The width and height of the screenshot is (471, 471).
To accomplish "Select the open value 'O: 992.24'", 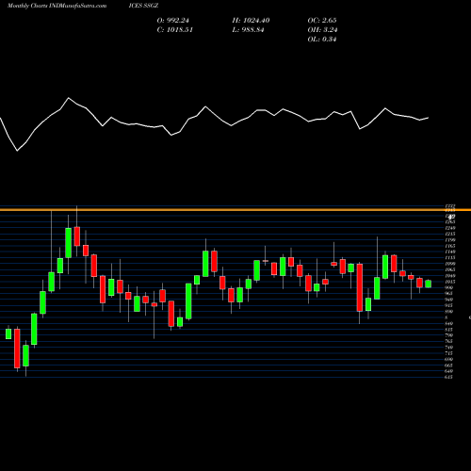I will (x=172, y=21).
